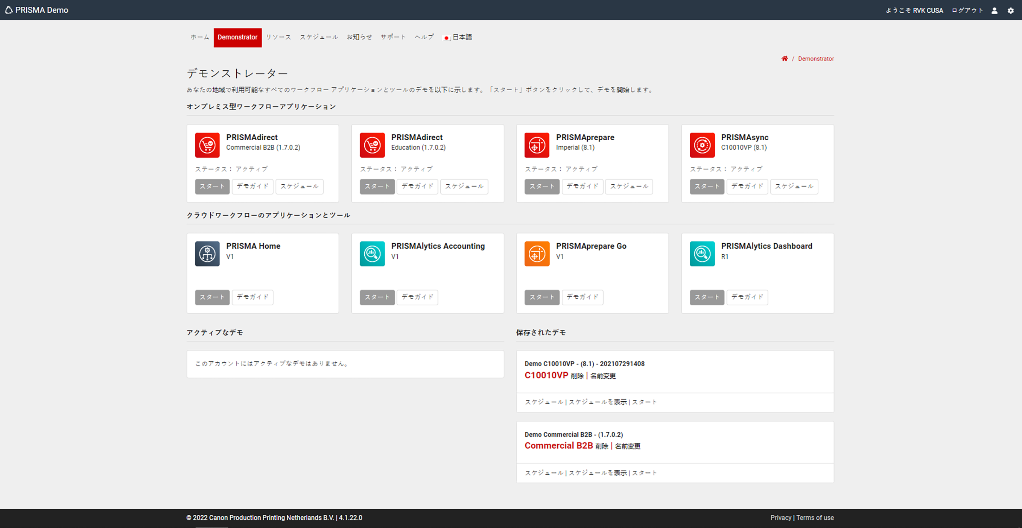Start the PRISMAlytics Accounting demo
The height and width of the screenshot is (528, 1022).
point(377,297)
